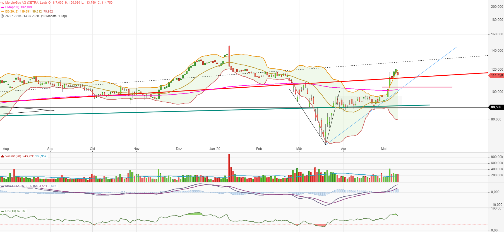Select the EMA(200) indicator label
This screenshot has height=232, width=504.
[12, 7]
